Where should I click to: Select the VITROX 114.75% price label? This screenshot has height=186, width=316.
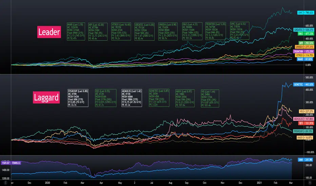pos(304,55)
